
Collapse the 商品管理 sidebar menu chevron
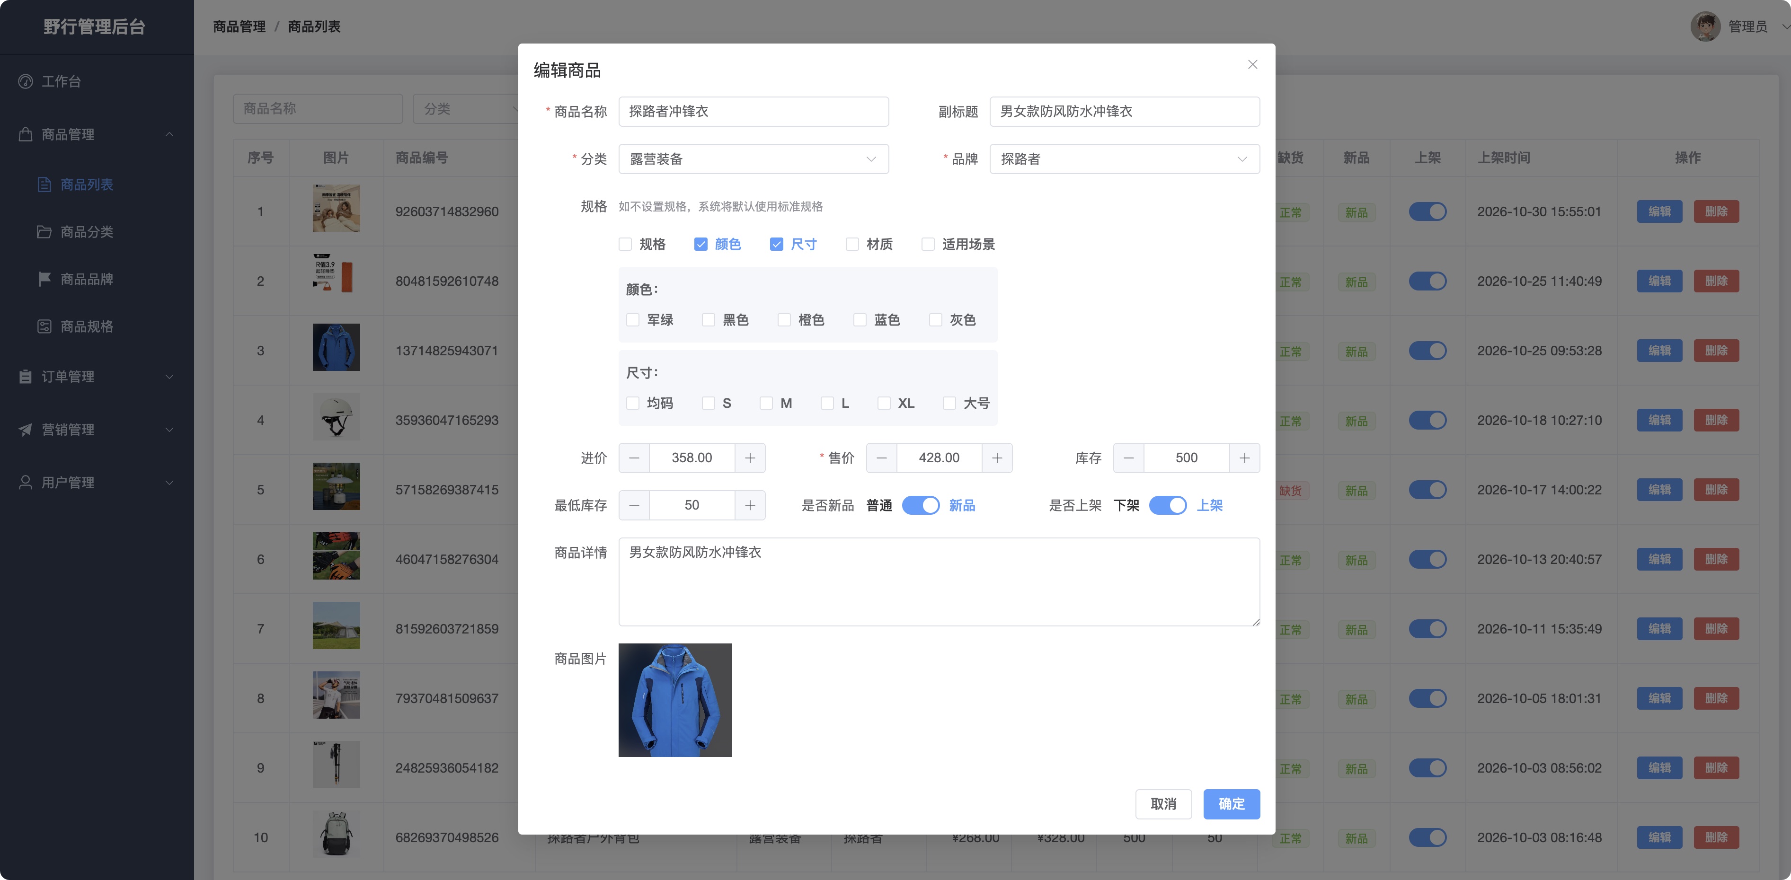pyautogui.click(x=169, y=134)
